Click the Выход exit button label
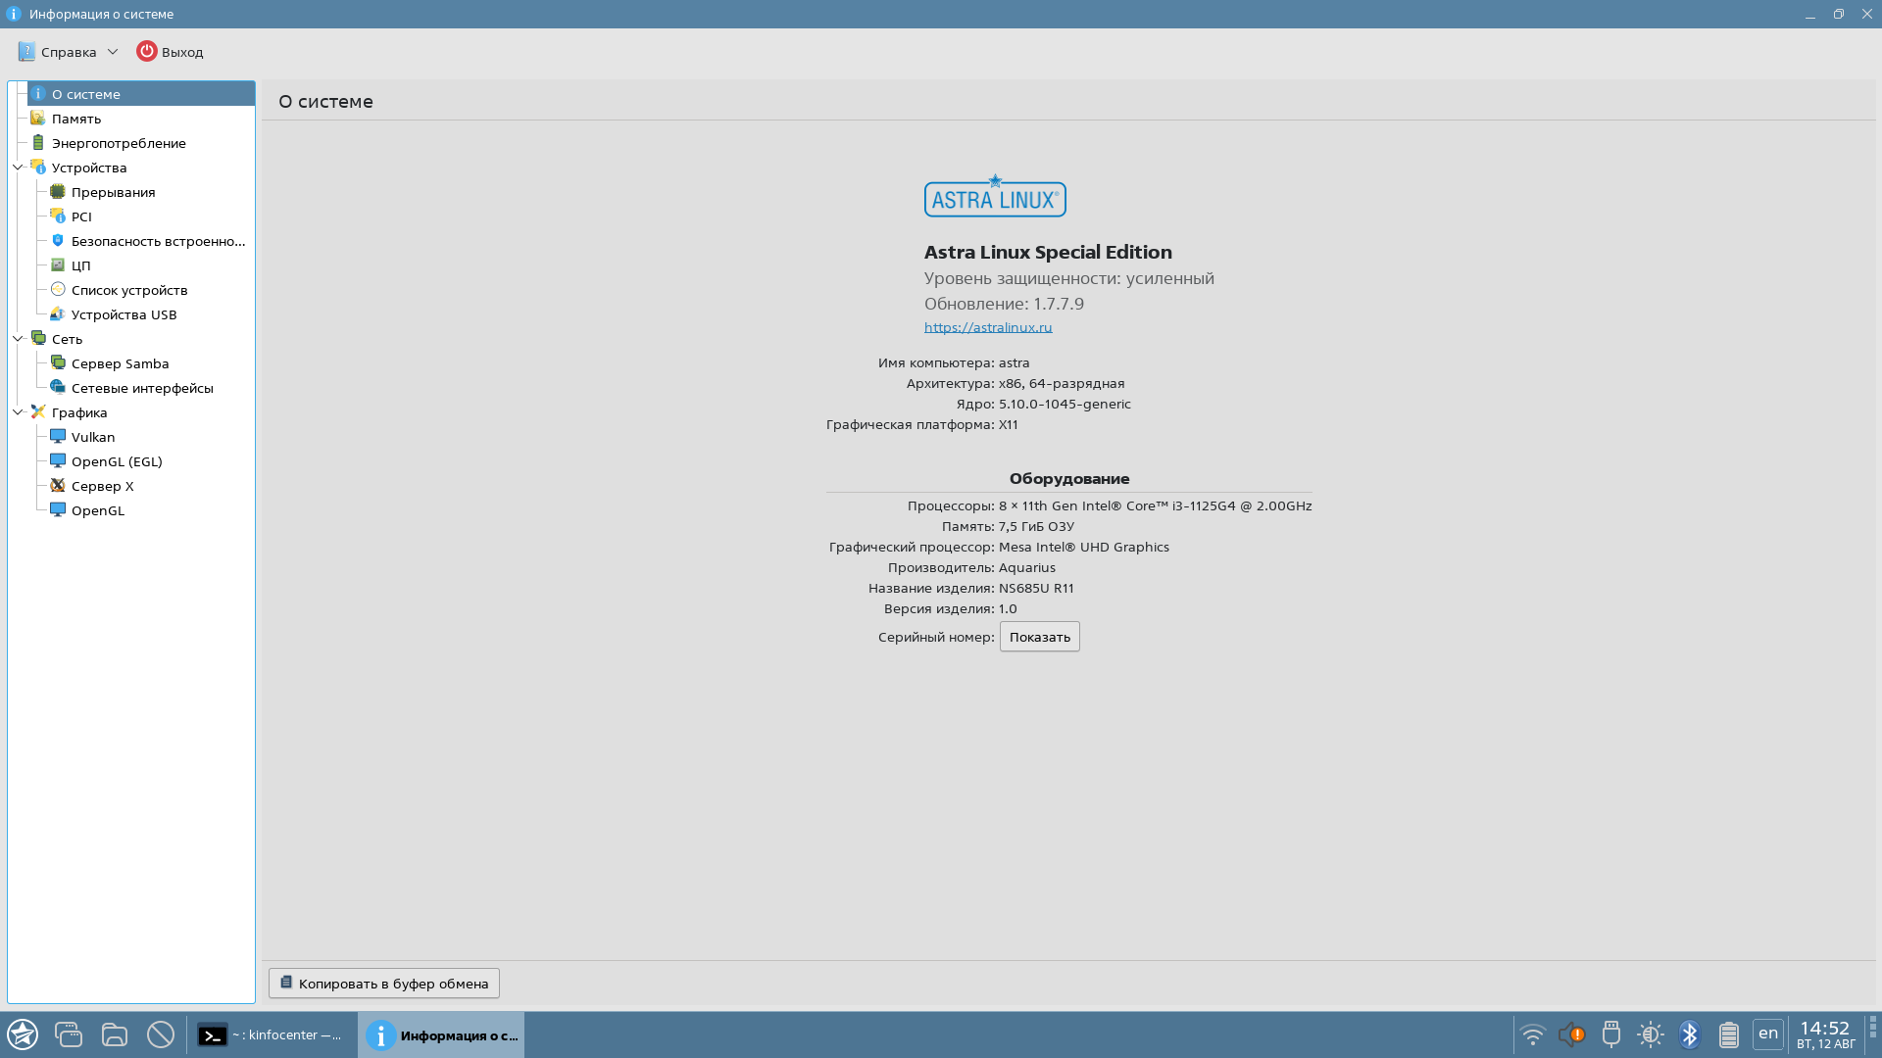Screen dimensions: 1882x1058 coord(182,52)
